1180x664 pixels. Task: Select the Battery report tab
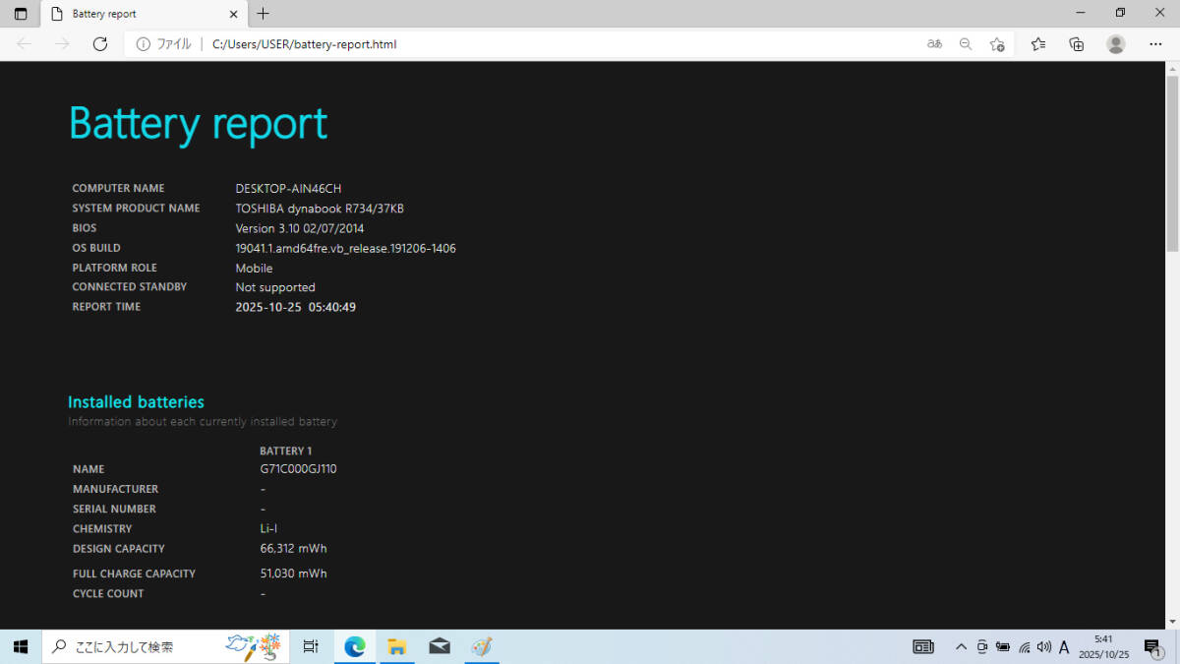point(144,14)
